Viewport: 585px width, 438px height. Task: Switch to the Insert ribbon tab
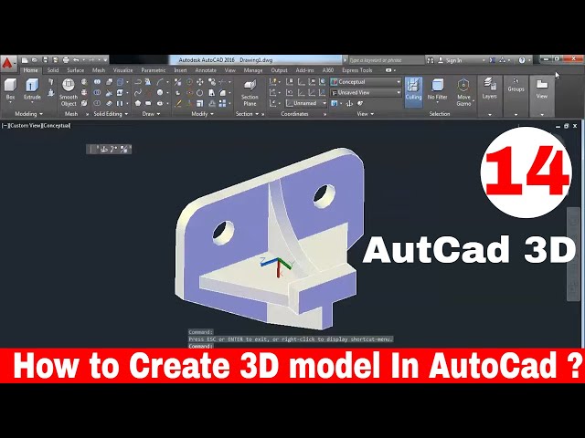click(x=180, y=70)
